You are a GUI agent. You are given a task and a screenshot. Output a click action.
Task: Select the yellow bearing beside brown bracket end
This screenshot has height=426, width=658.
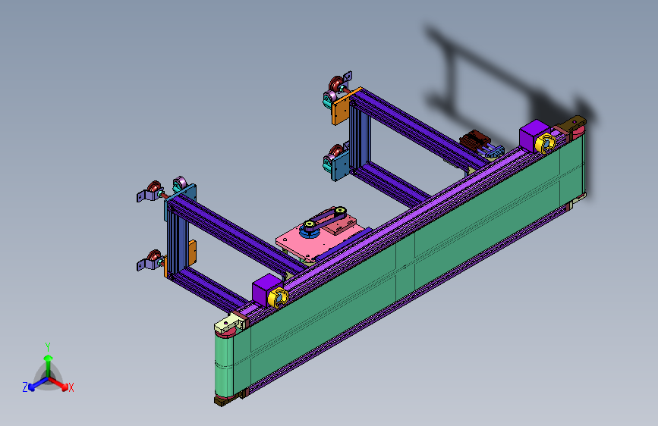(545, 143)
